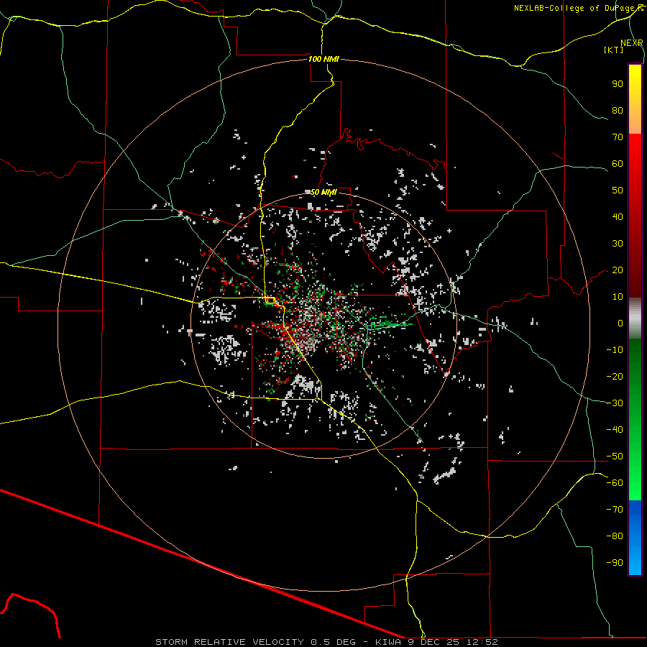Image resolution: width=647 pixels, height=647 pixels.
Task: Click the -70 value on the velocity scale
Action: (615, 510)
